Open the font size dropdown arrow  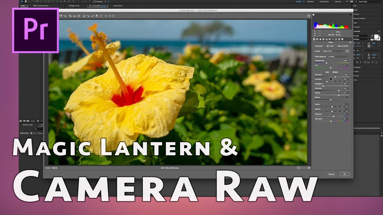(x=363, y=43)
